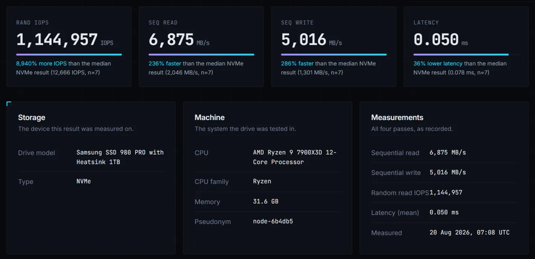Click the Pseudonym label
Image resolution: width=535 pixels, height=259 pixels.
213,222
